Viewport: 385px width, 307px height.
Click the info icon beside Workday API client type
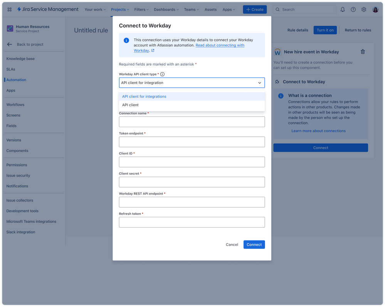pyautogui.click(x=162, y=74)
